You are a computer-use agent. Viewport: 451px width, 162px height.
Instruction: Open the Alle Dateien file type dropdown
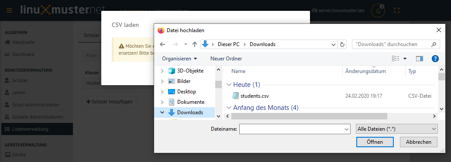[396, 129]
